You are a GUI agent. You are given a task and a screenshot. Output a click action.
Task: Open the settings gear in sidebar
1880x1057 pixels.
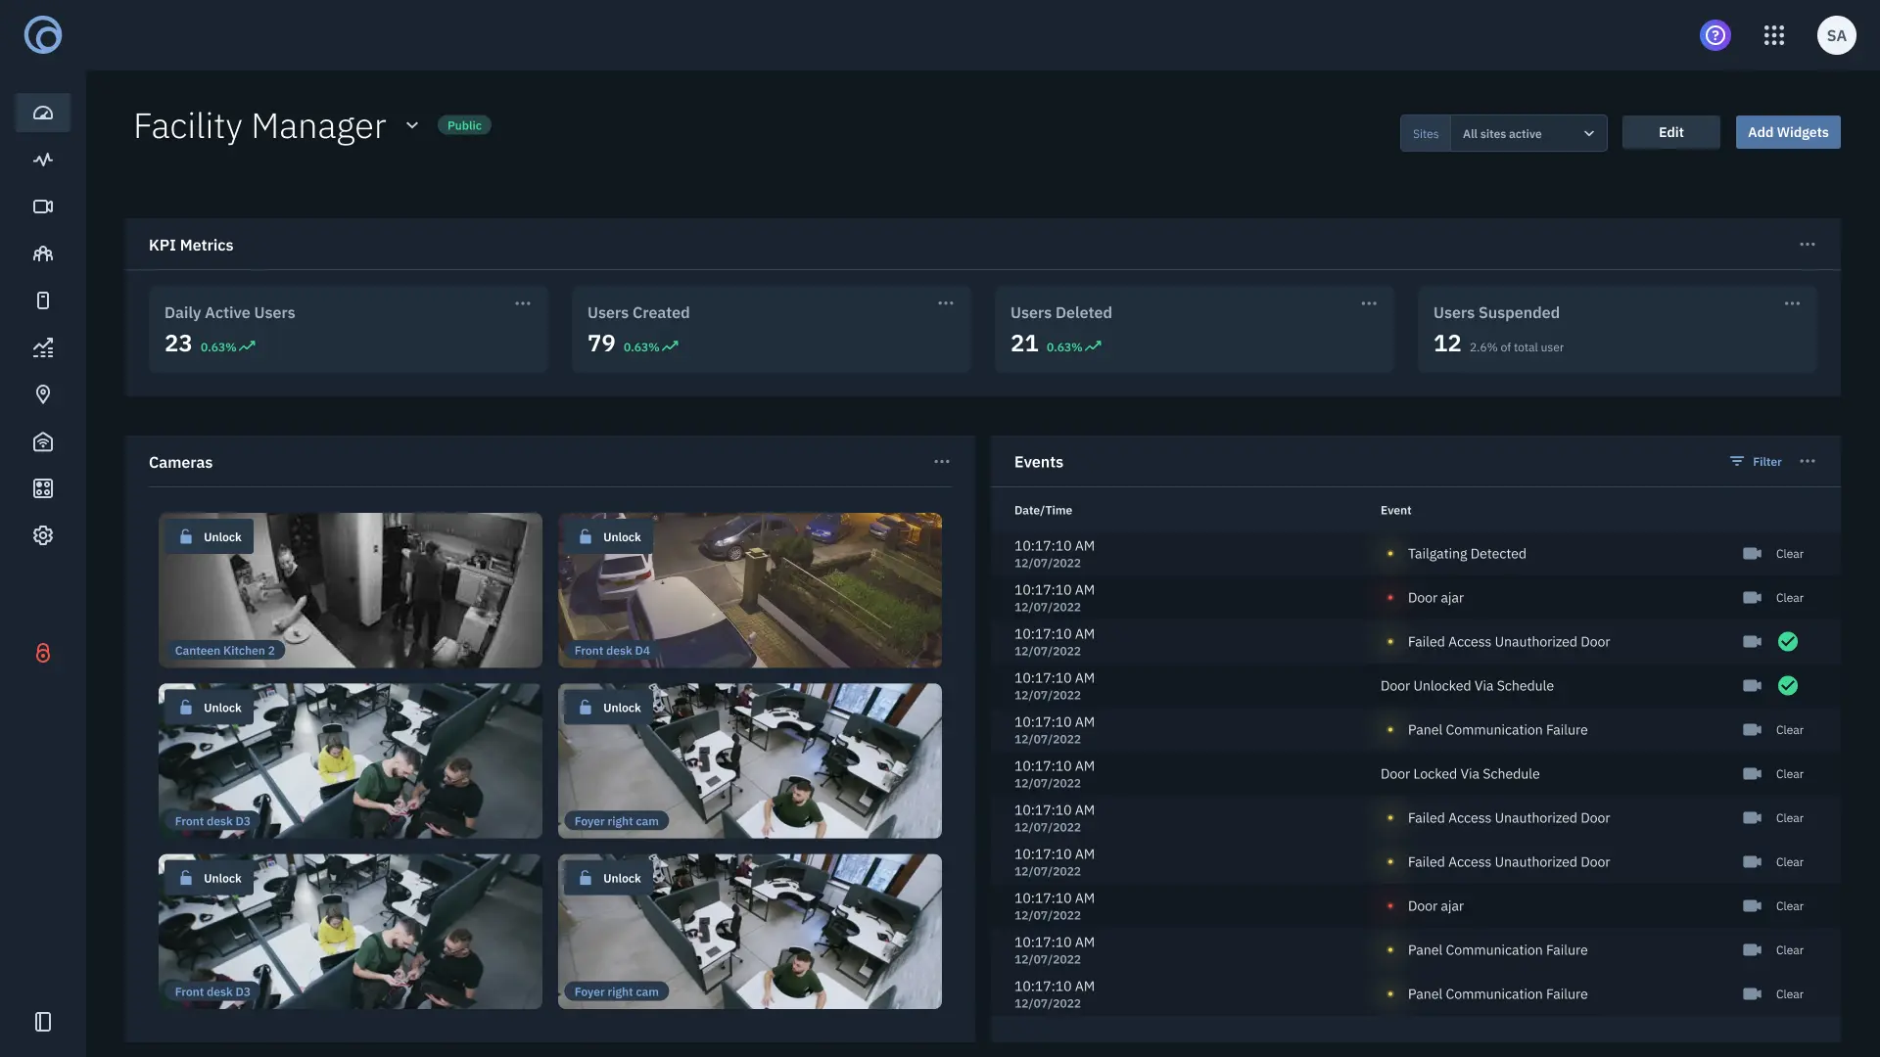(43, 535)
